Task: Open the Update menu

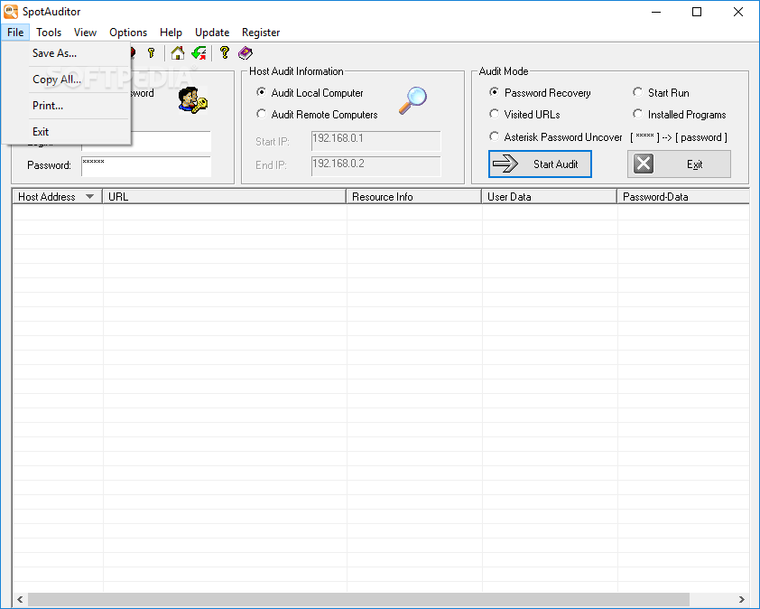Action: (212, 32)
